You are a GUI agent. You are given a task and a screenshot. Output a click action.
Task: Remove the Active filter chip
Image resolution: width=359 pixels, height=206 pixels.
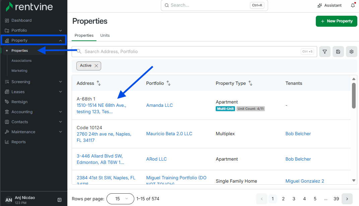click(96, 65)
